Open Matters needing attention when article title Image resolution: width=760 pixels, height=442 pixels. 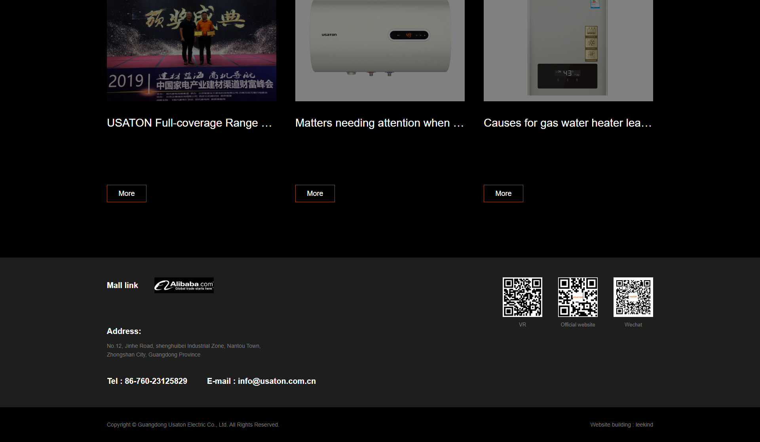point(379,123)
